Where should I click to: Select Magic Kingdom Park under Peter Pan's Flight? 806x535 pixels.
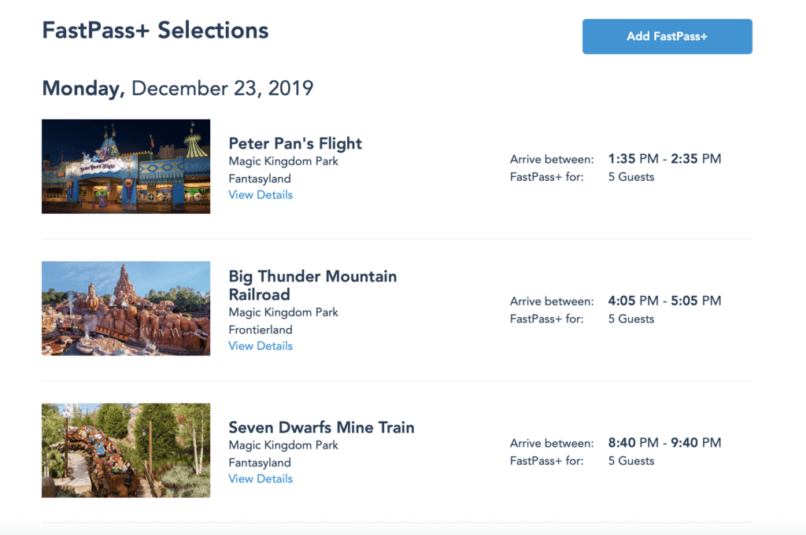(284, 161)
